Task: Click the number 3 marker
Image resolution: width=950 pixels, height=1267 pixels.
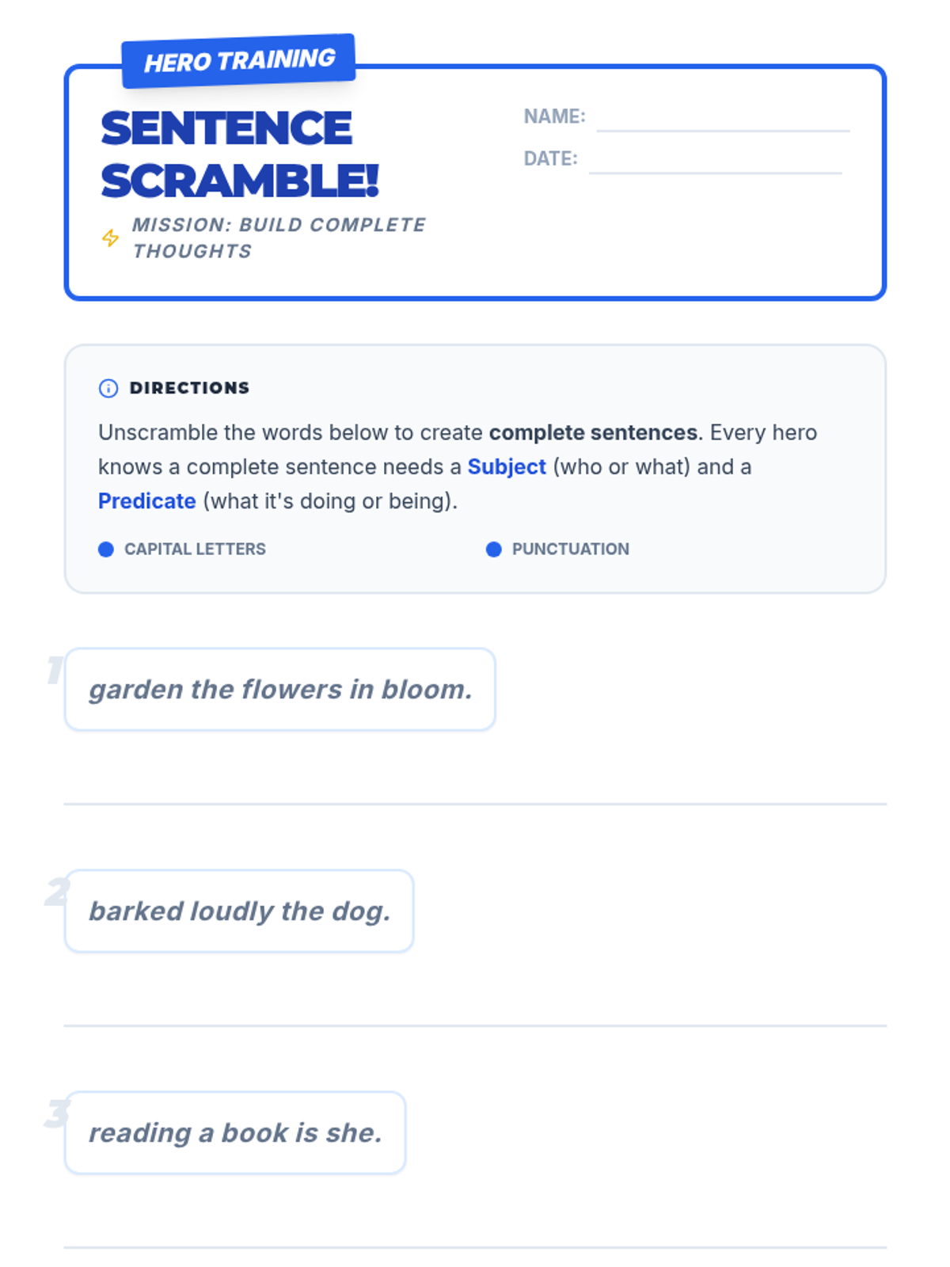Action: [x=55, y=1113]
